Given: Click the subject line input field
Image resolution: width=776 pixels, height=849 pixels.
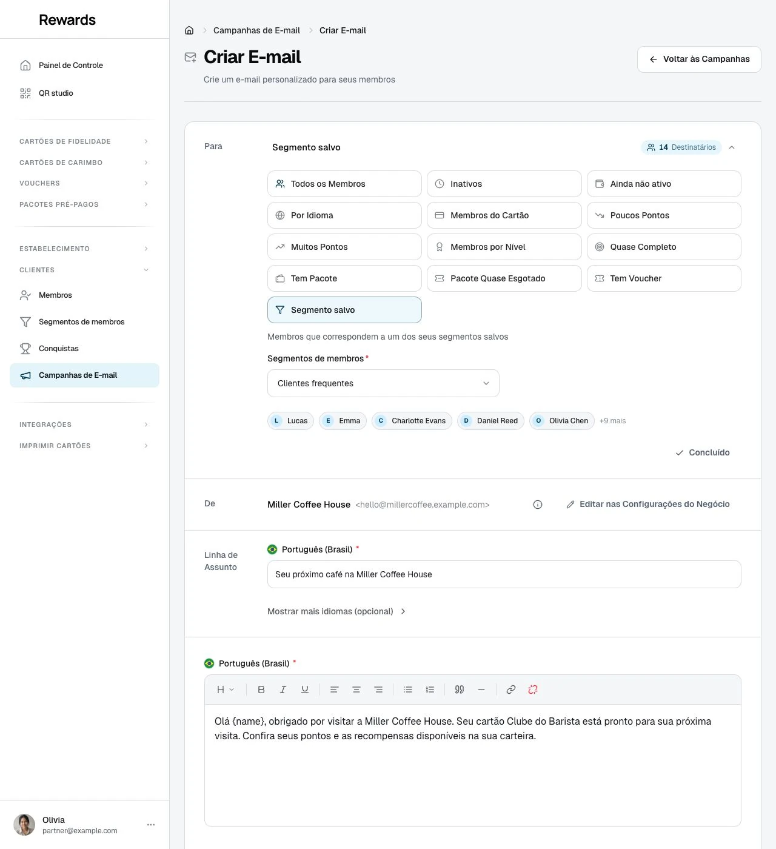Looking at the screenshot, I should (504, 574).
